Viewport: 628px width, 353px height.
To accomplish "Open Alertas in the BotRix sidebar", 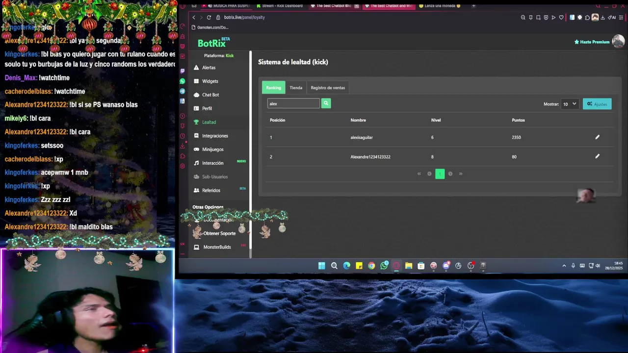I will pos(205,68).
